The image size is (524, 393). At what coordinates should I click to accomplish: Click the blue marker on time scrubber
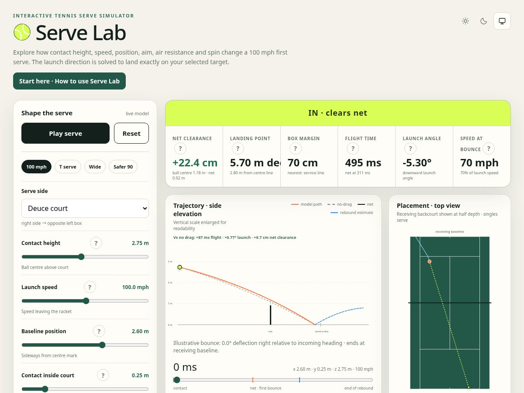tap(300, 380)
